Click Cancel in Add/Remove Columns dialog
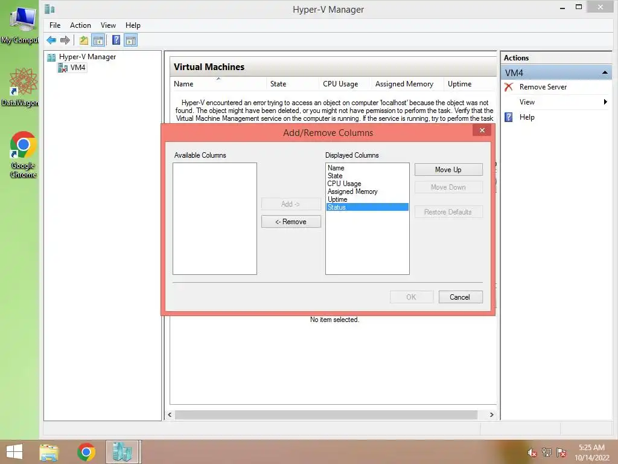The image size is (618, 464). pos(460,297)
